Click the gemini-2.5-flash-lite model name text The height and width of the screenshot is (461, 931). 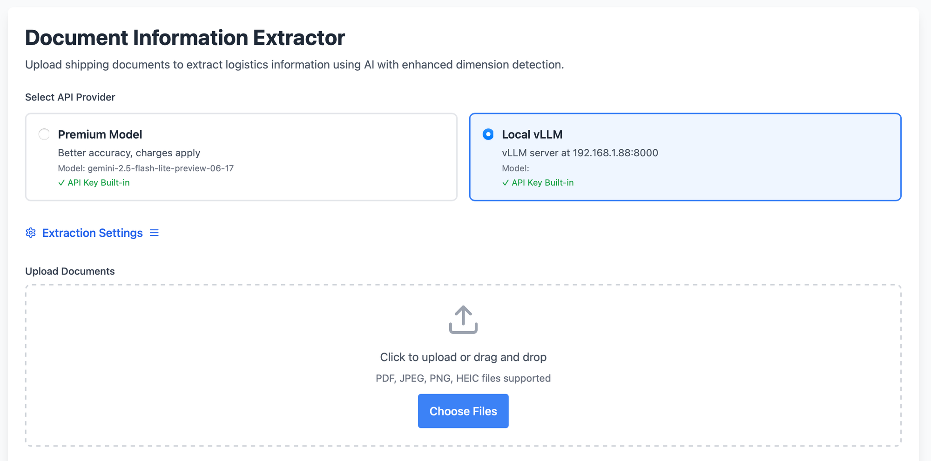[161, 168]
